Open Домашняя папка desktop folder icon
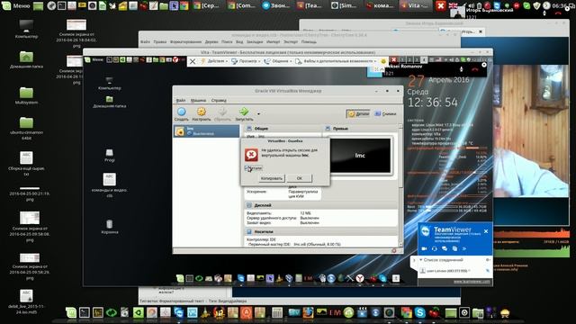 tap(26, 59)
